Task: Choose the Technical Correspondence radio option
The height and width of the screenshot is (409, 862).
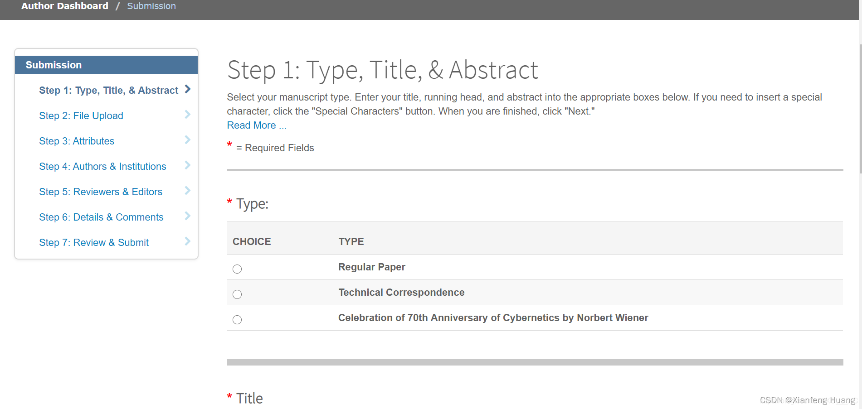Action: click(237, 294)
